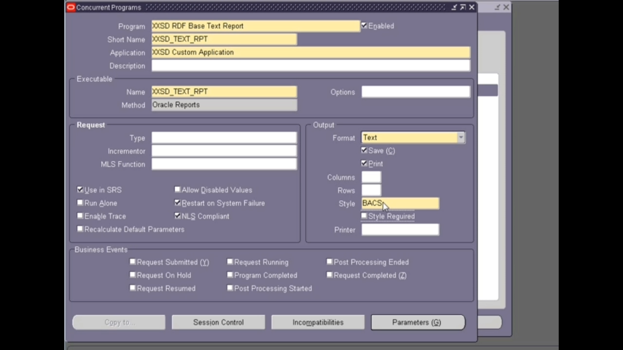The width and height of the screenshot is (623, 350).
Task: Uncheck Restart on System Failure
Action: [178, 203]
